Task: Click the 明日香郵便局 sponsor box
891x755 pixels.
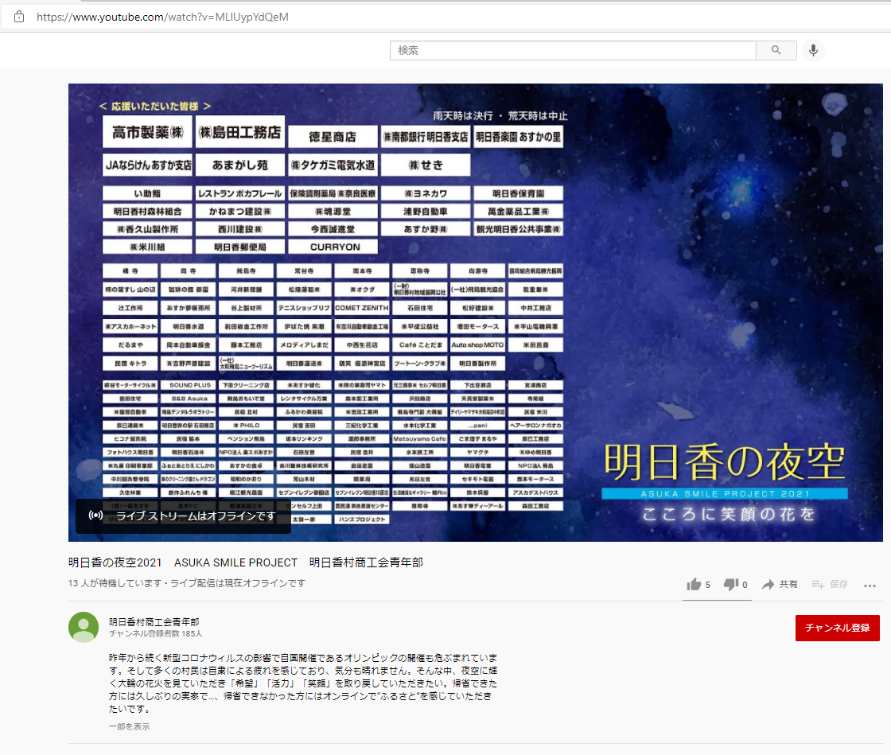Action: pos(239,247)
